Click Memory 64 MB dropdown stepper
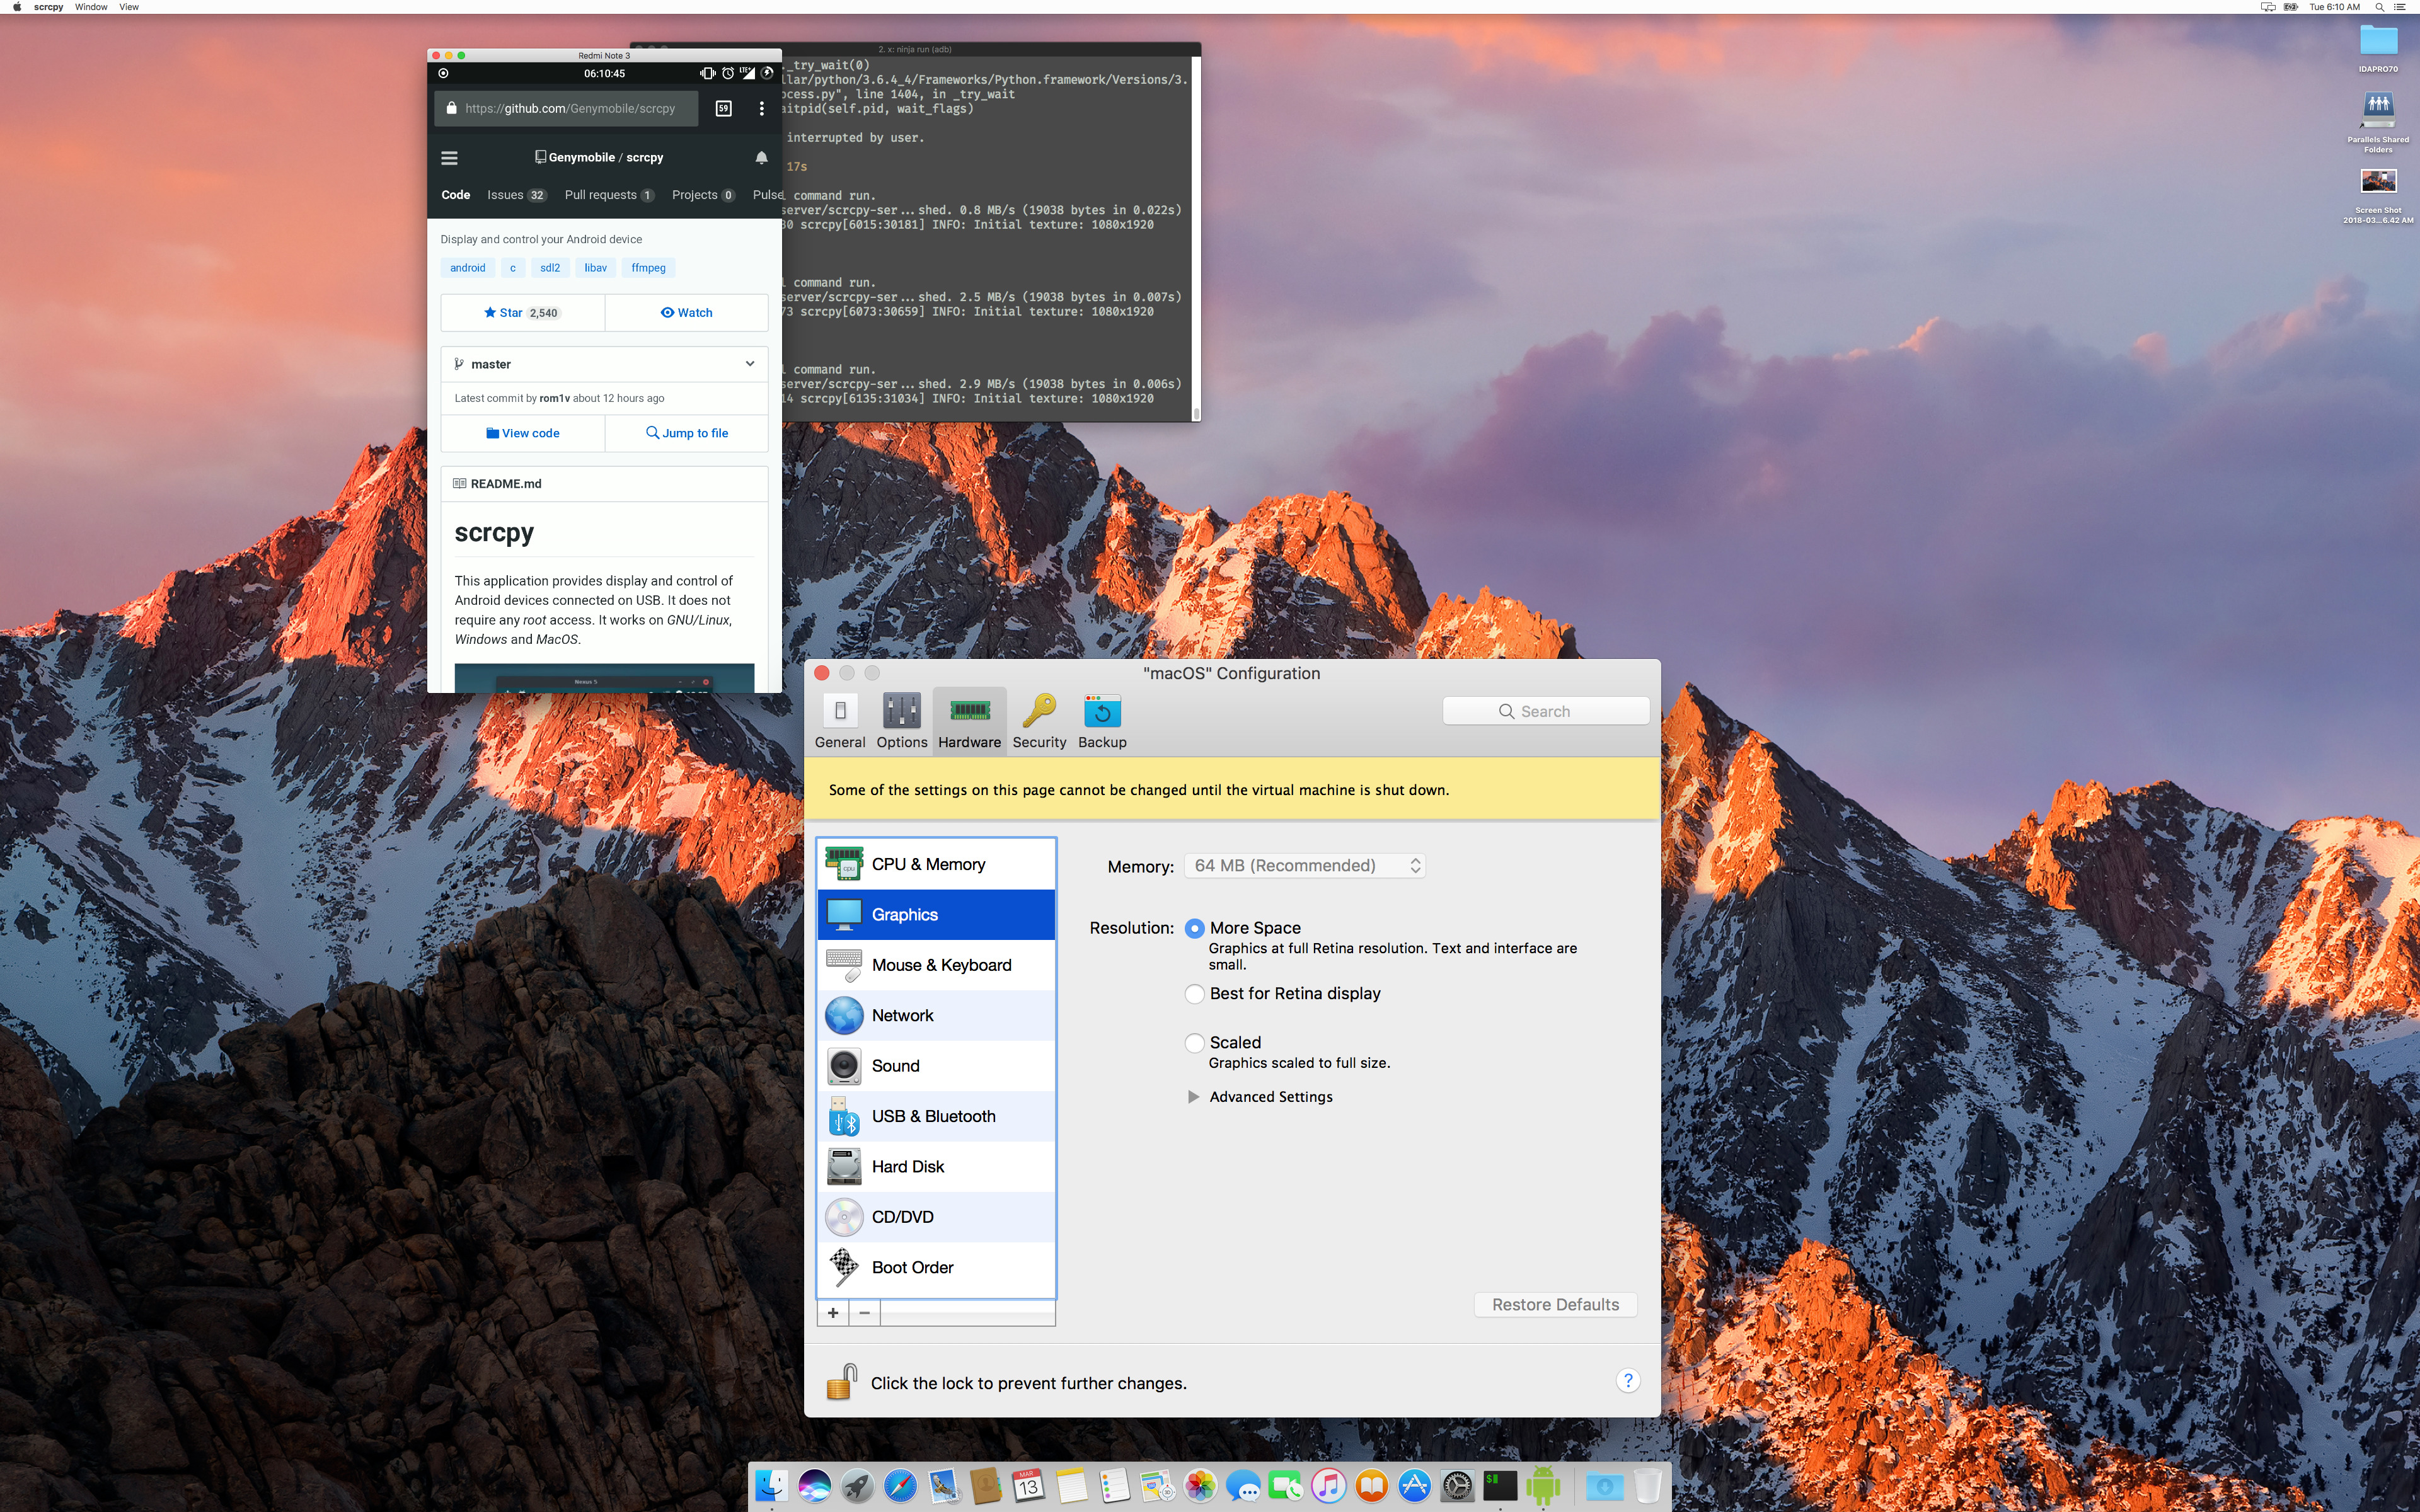 [1417, 866]
